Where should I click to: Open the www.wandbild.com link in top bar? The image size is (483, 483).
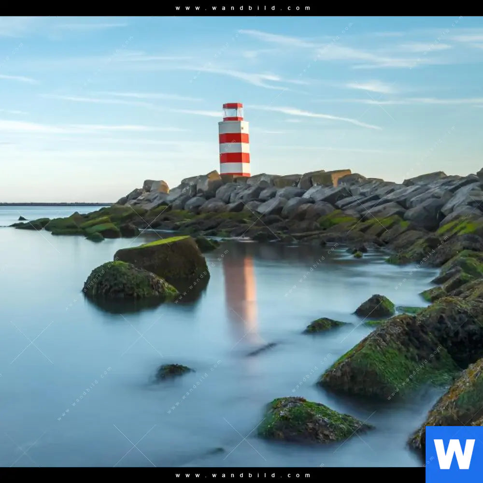(x=243, y=8)
